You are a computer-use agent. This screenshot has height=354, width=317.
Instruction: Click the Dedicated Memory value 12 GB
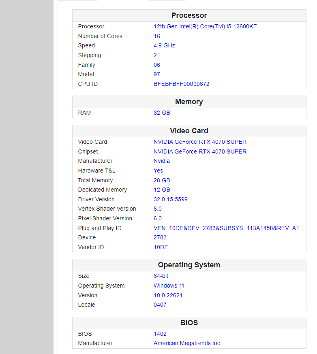tap(162, 190)
